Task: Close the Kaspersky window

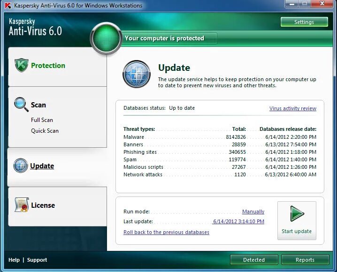Action: (x=322, y=4)
